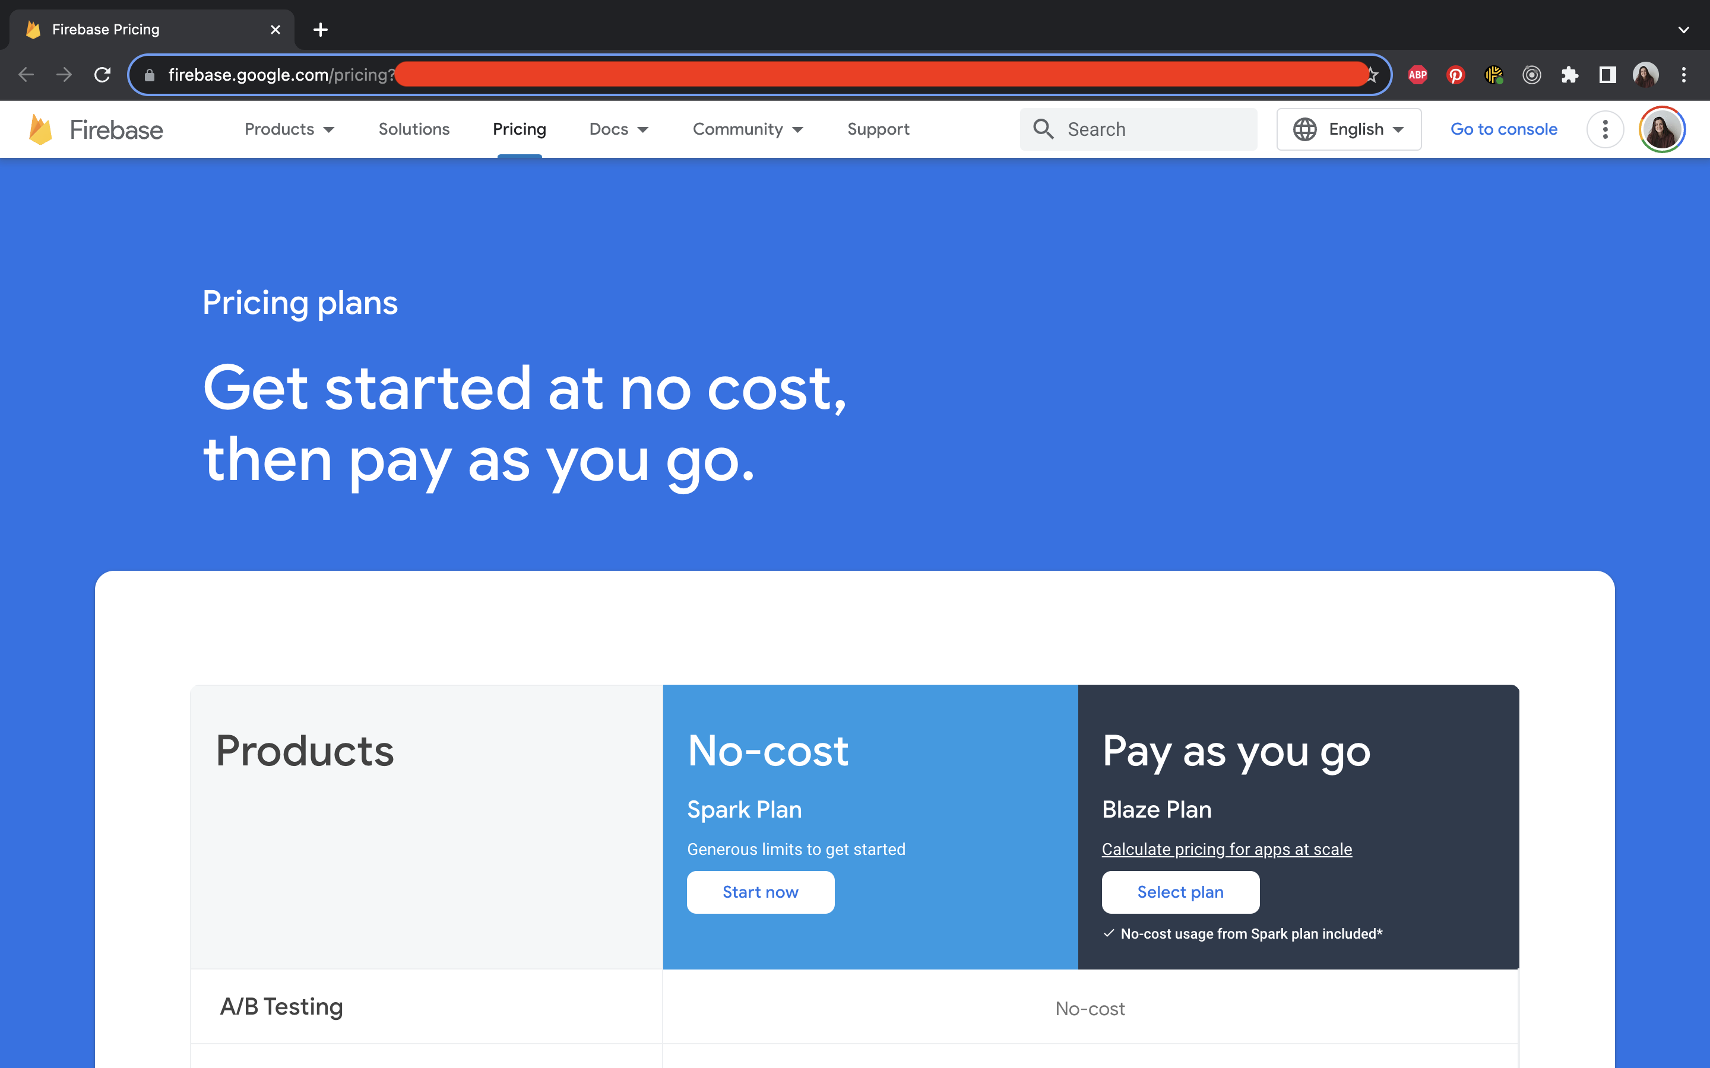
Task: Open Calculate pricing for apps at scale
Action: coord(1226,848)
